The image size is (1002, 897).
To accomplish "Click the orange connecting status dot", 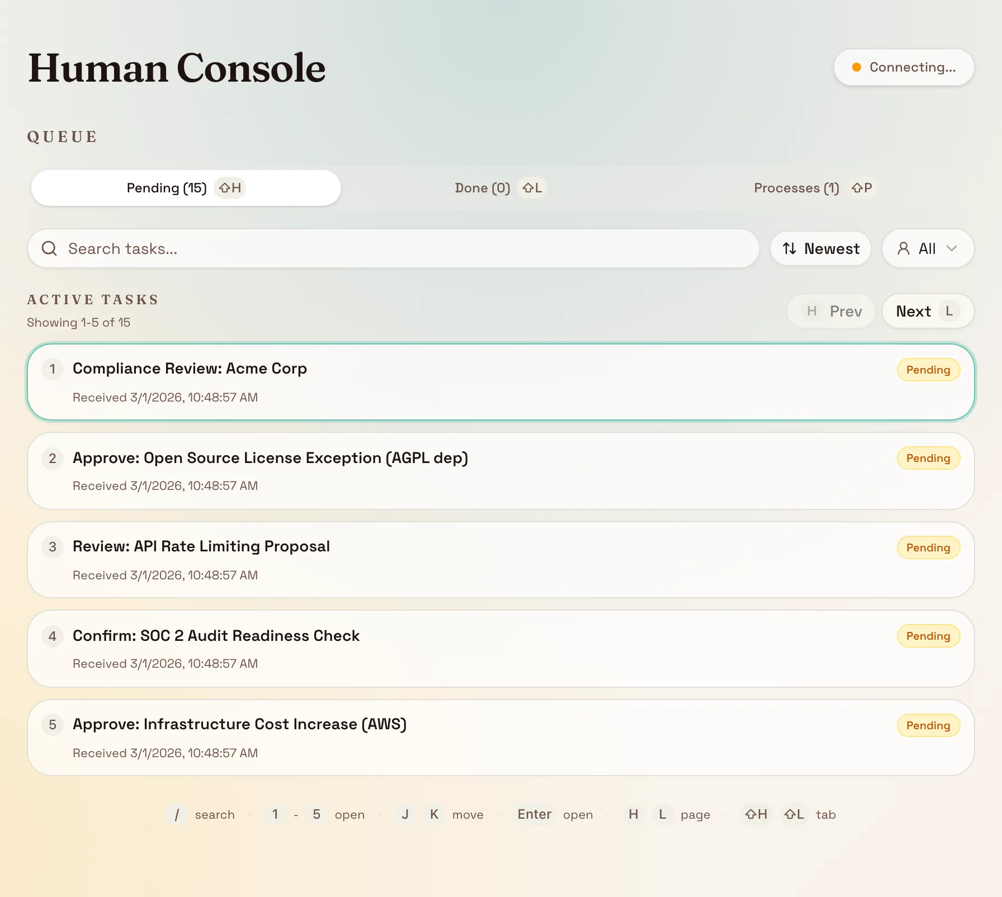I will 856,67.
